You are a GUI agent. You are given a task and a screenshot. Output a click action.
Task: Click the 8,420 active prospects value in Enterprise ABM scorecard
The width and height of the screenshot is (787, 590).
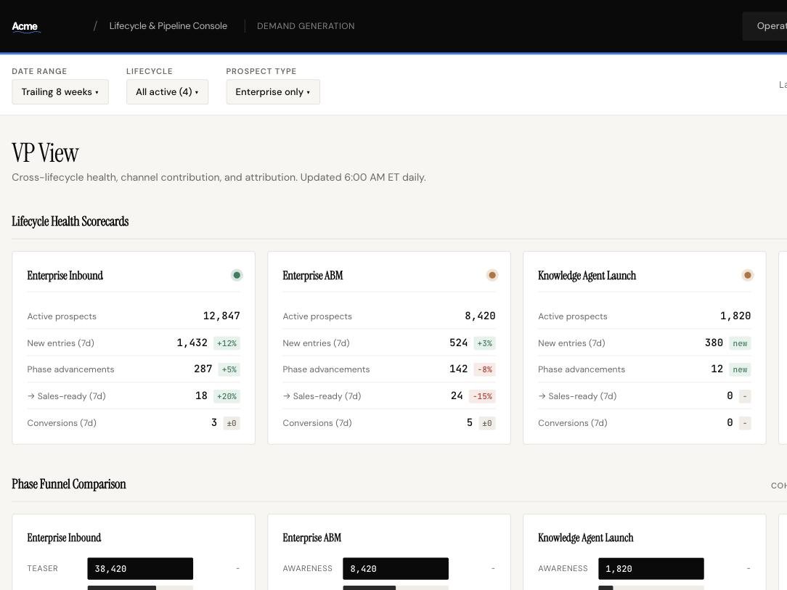[x=480, y=316]
